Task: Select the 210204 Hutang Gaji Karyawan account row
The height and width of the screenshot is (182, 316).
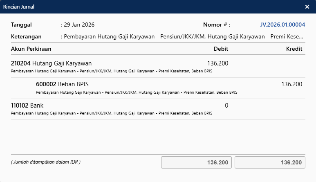Action: click(x=51, y=63)
